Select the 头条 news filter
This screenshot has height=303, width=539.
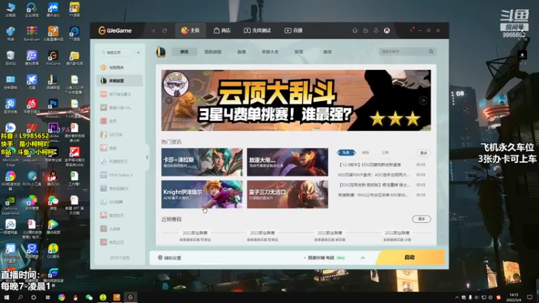pos(346,153)
